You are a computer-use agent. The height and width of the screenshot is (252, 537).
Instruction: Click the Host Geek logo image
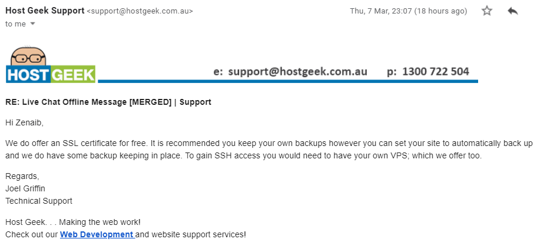tap(51, 64)
